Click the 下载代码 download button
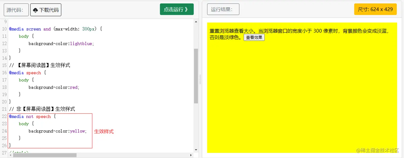 point(46,10)
